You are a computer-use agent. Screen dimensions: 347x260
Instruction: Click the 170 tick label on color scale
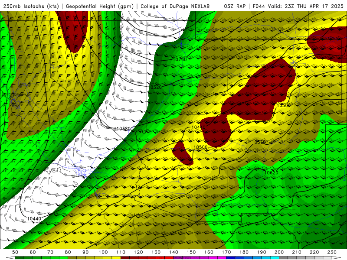point(226,252)
